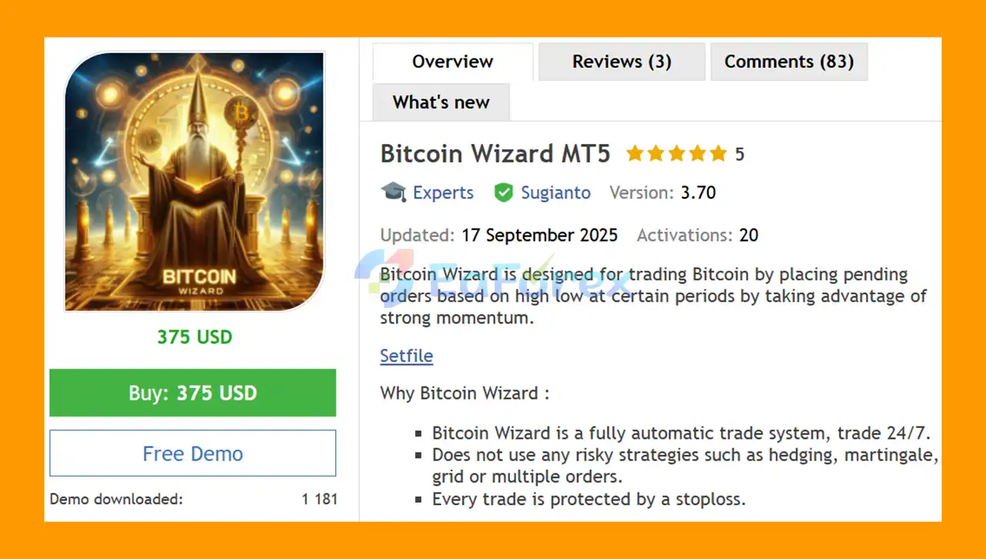Click the third rating star
The height and width of the screenshot is (559, 986).
[x=677, y=154]
